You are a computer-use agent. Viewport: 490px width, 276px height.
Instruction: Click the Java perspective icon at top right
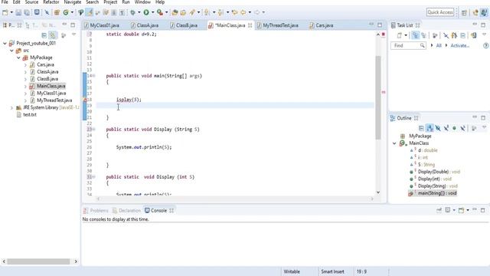pos(484,12)
